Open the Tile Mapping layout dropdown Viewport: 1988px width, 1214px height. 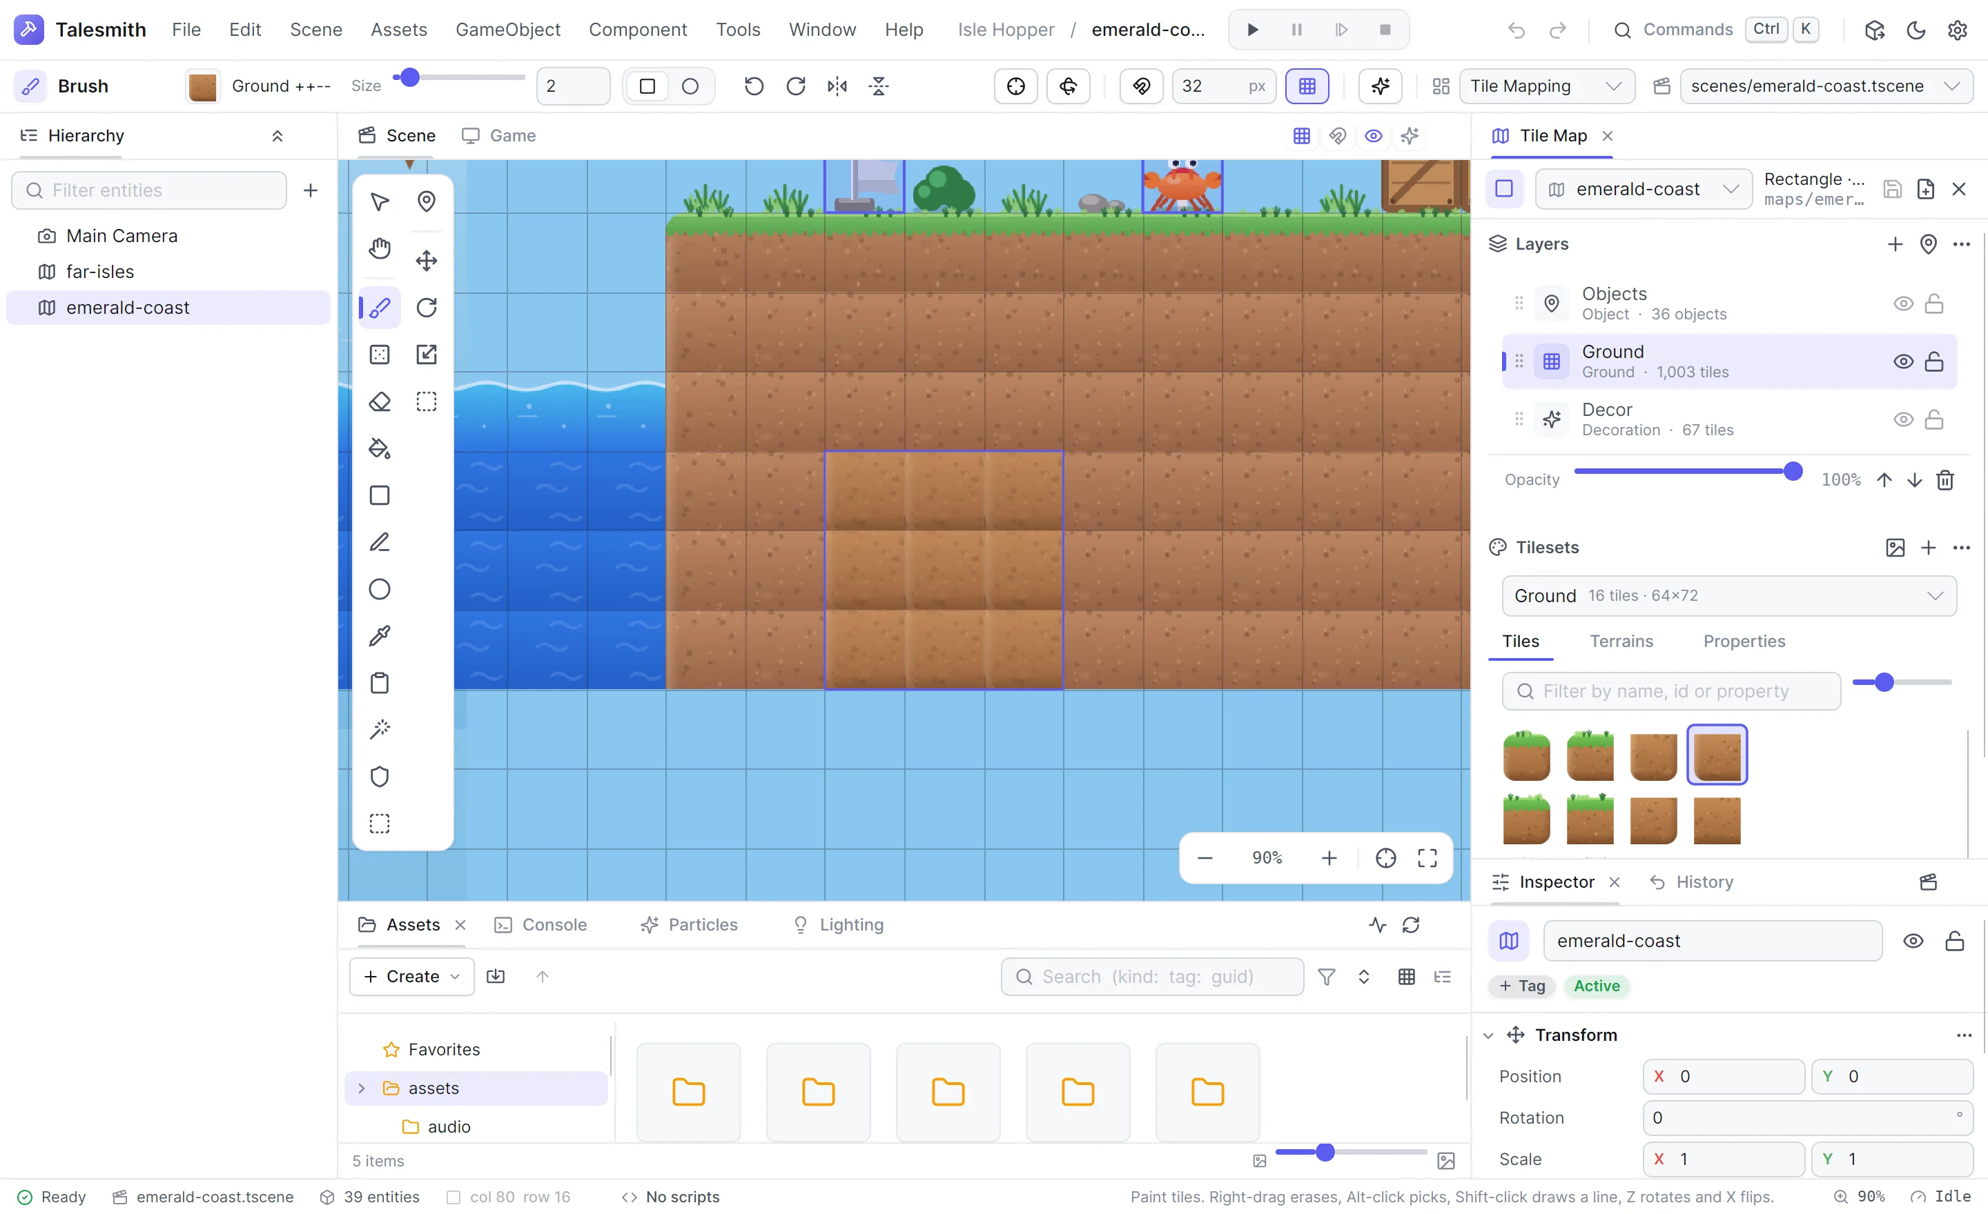pyautogui.click(x=1547, y=86)
